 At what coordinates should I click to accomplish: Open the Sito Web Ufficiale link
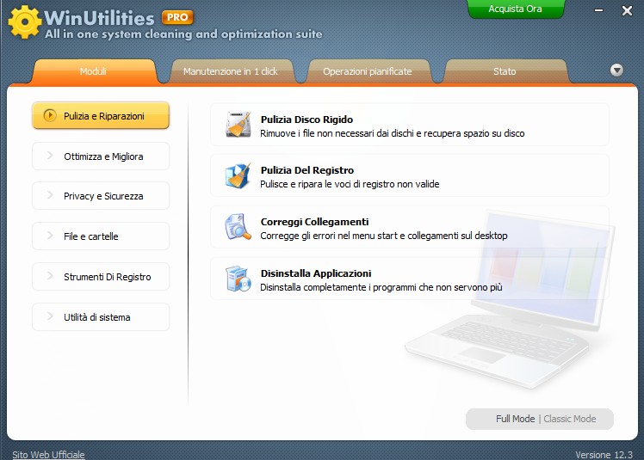[48, 455]
